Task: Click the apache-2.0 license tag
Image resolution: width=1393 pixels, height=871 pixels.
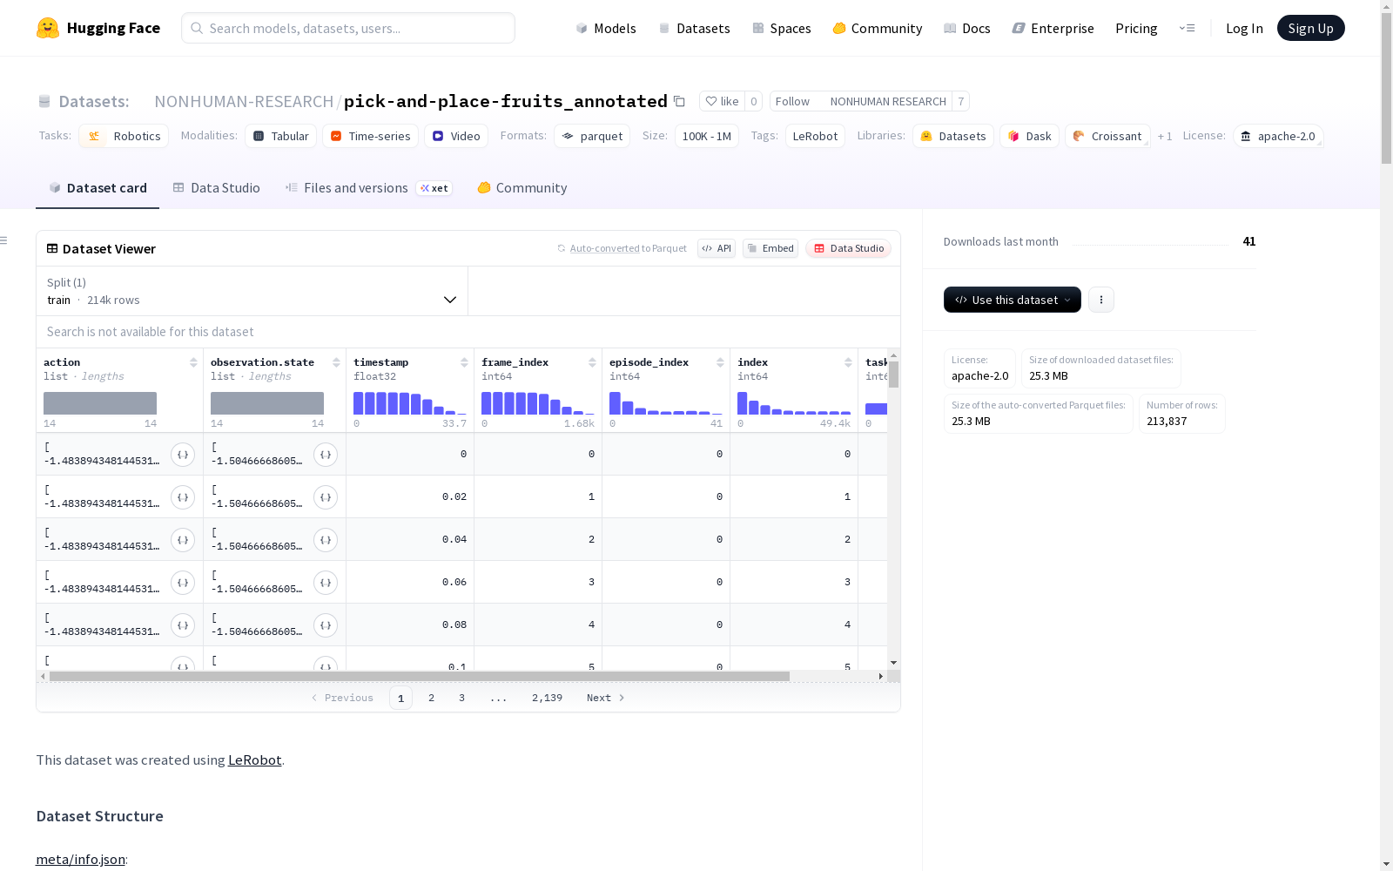Action: [x=1278, y=136]
